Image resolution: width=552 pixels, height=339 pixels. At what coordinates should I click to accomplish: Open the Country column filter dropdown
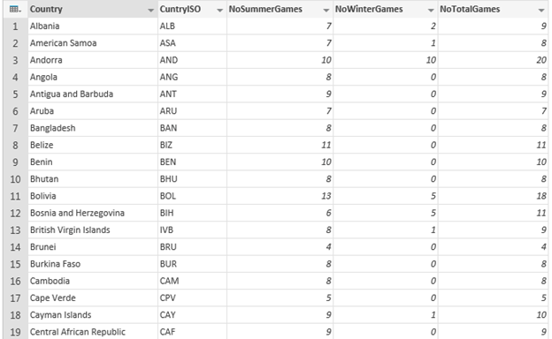(150, 11)
